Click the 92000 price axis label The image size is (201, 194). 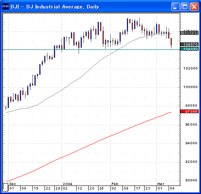coord(191,162)
